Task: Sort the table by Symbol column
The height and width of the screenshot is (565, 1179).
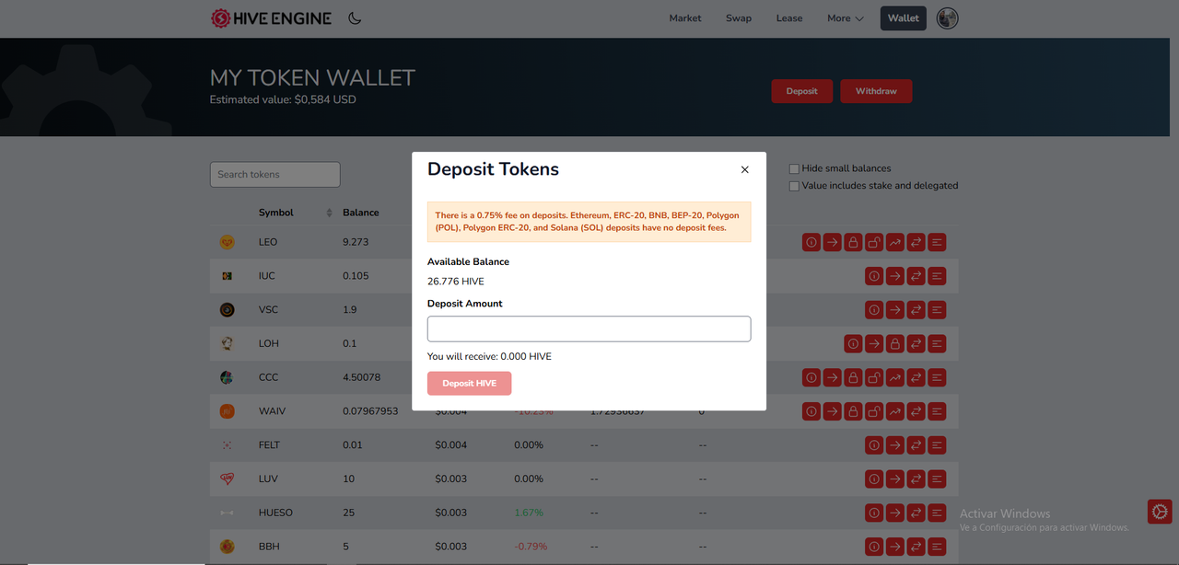Action: [x=295, y=213]
